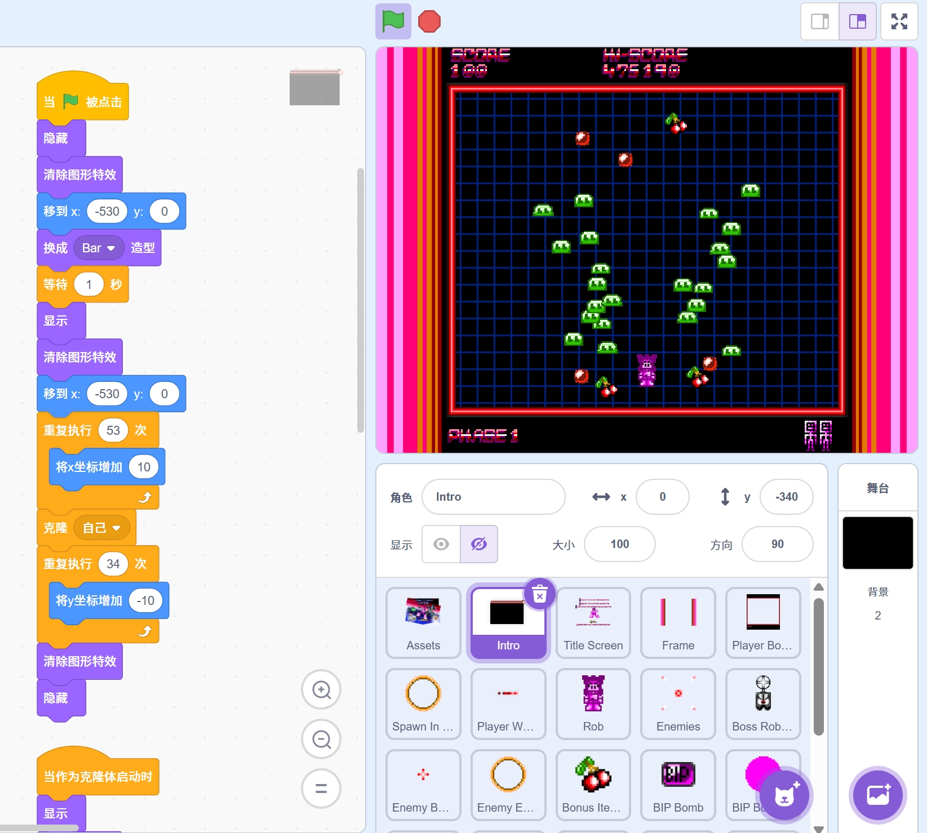Click the sprite list vertical scrollbar

pyautogui.click(x=819, y=665)
